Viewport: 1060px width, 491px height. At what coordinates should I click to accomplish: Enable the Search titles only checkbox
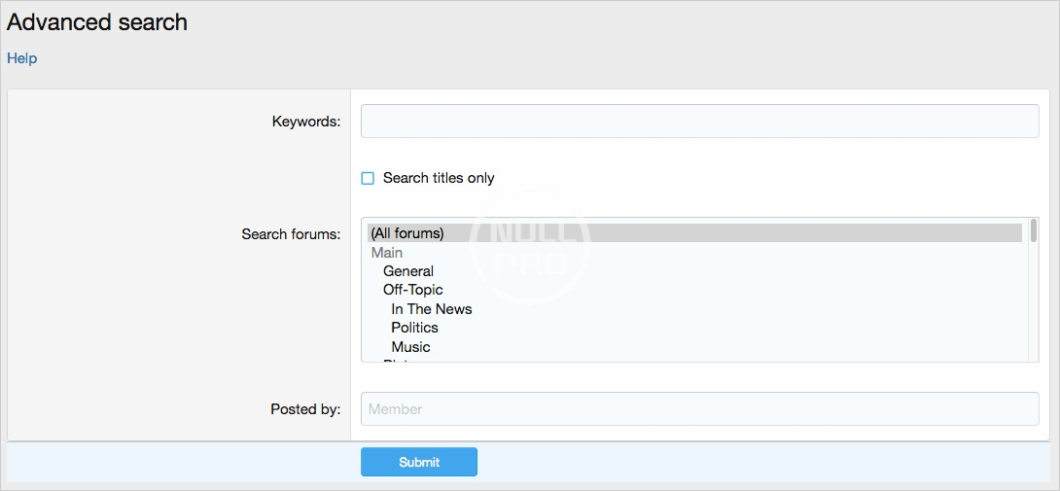click(x=368, y=178)
